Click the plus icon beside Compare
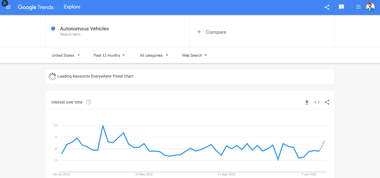The width and height of the screenshot is (380, 178). point(199,32)
